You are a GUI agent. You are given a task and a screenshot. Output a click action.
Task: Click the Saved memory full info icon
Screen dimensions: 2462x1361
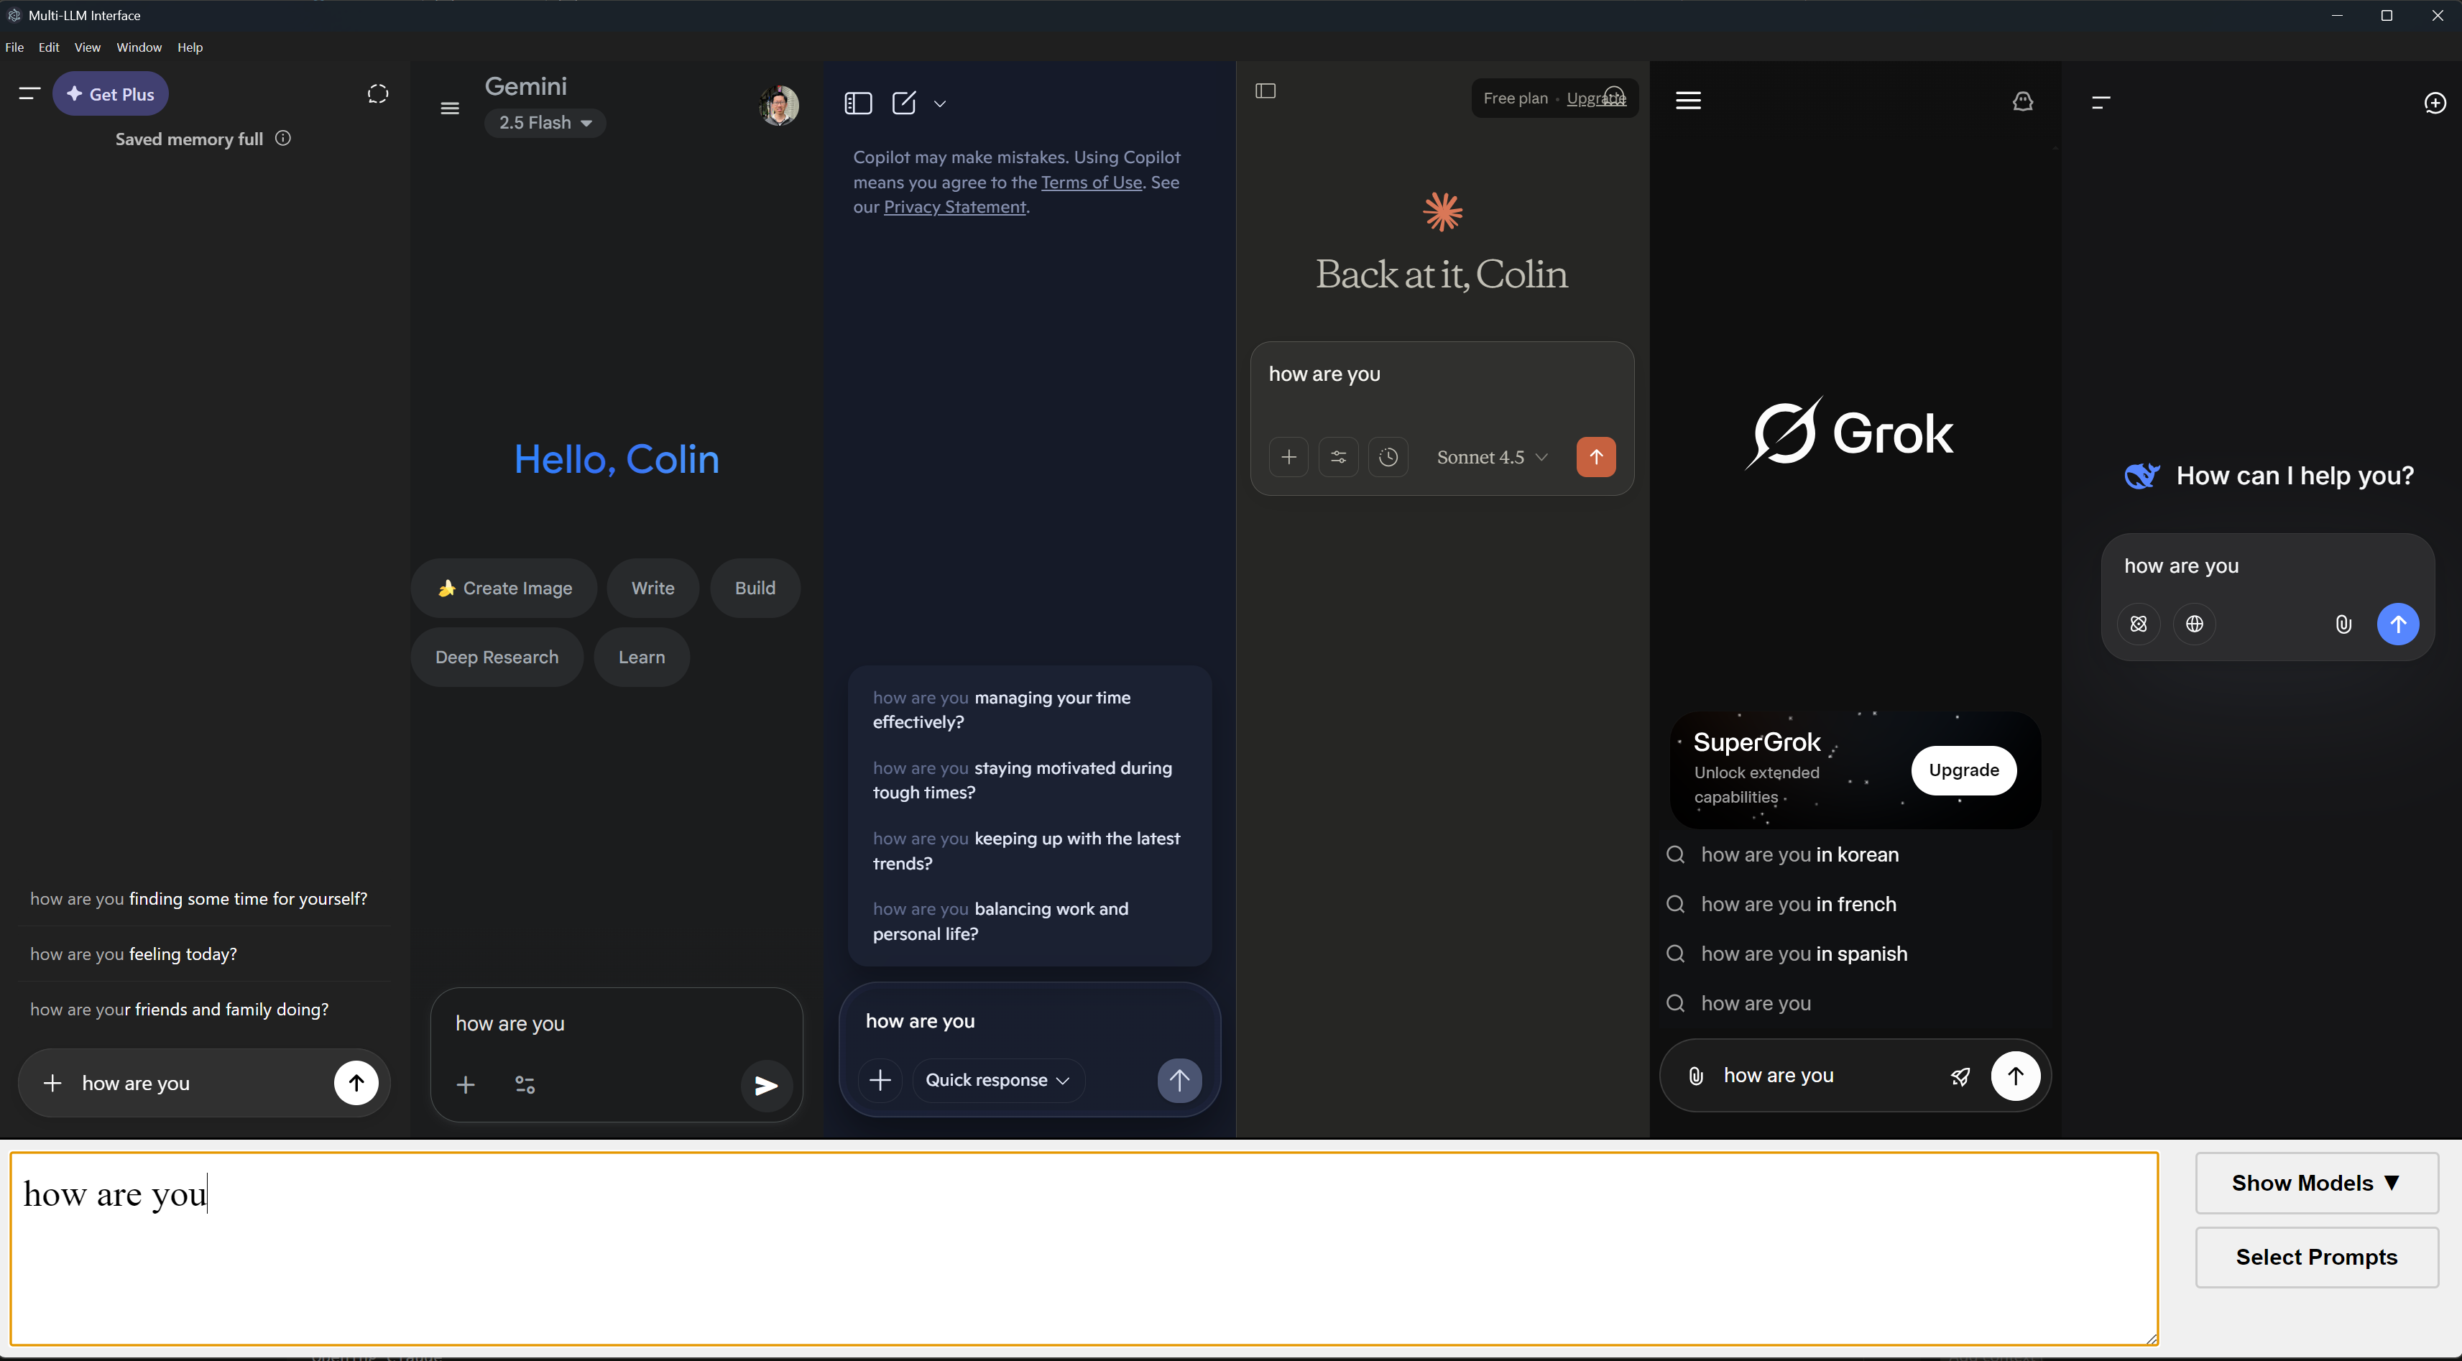[x=283, y=139]
